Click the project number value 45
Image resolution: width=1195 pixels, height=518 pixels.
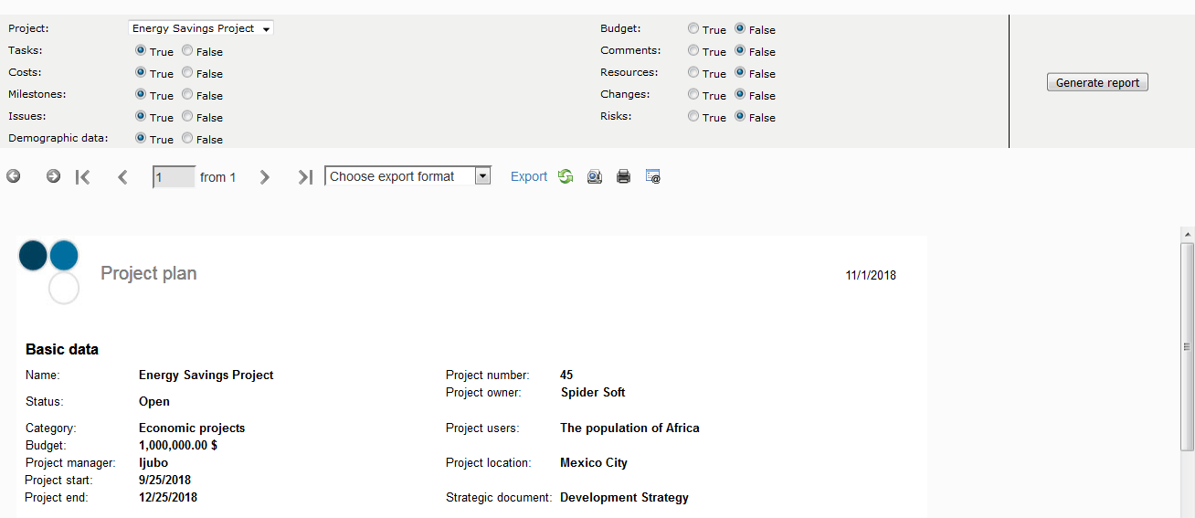pyautogui.click(x=566, y=375)
